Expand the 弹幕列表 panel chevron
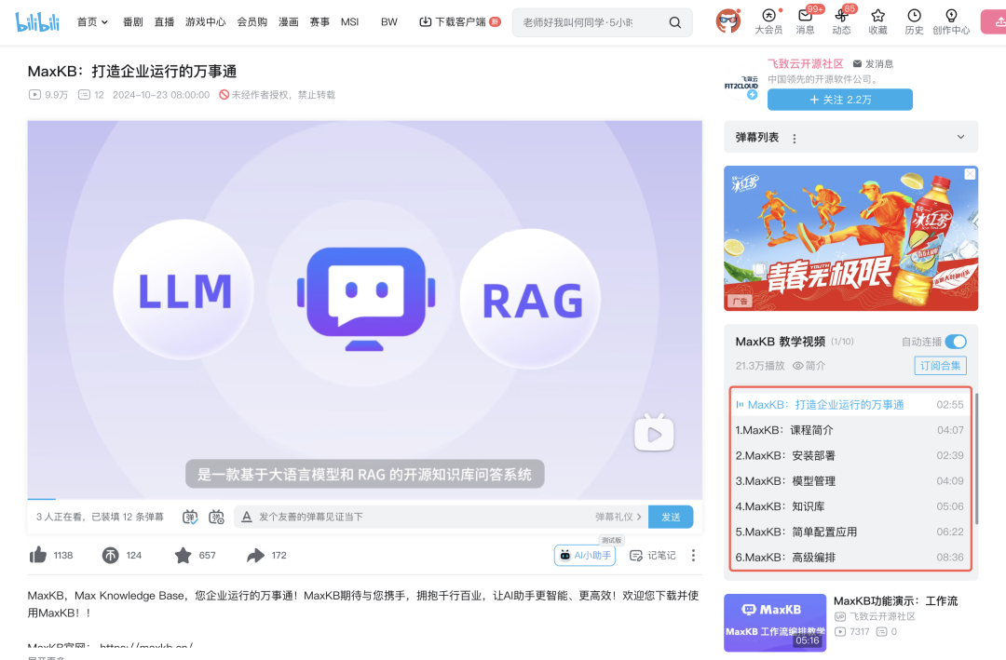This screenshot has height=660, width=1006. [960, 137]
